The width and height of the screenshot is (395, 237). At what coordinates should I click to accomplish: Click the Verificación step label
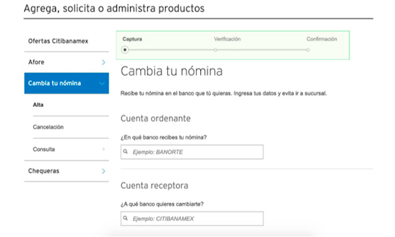[x=227, y=39]
